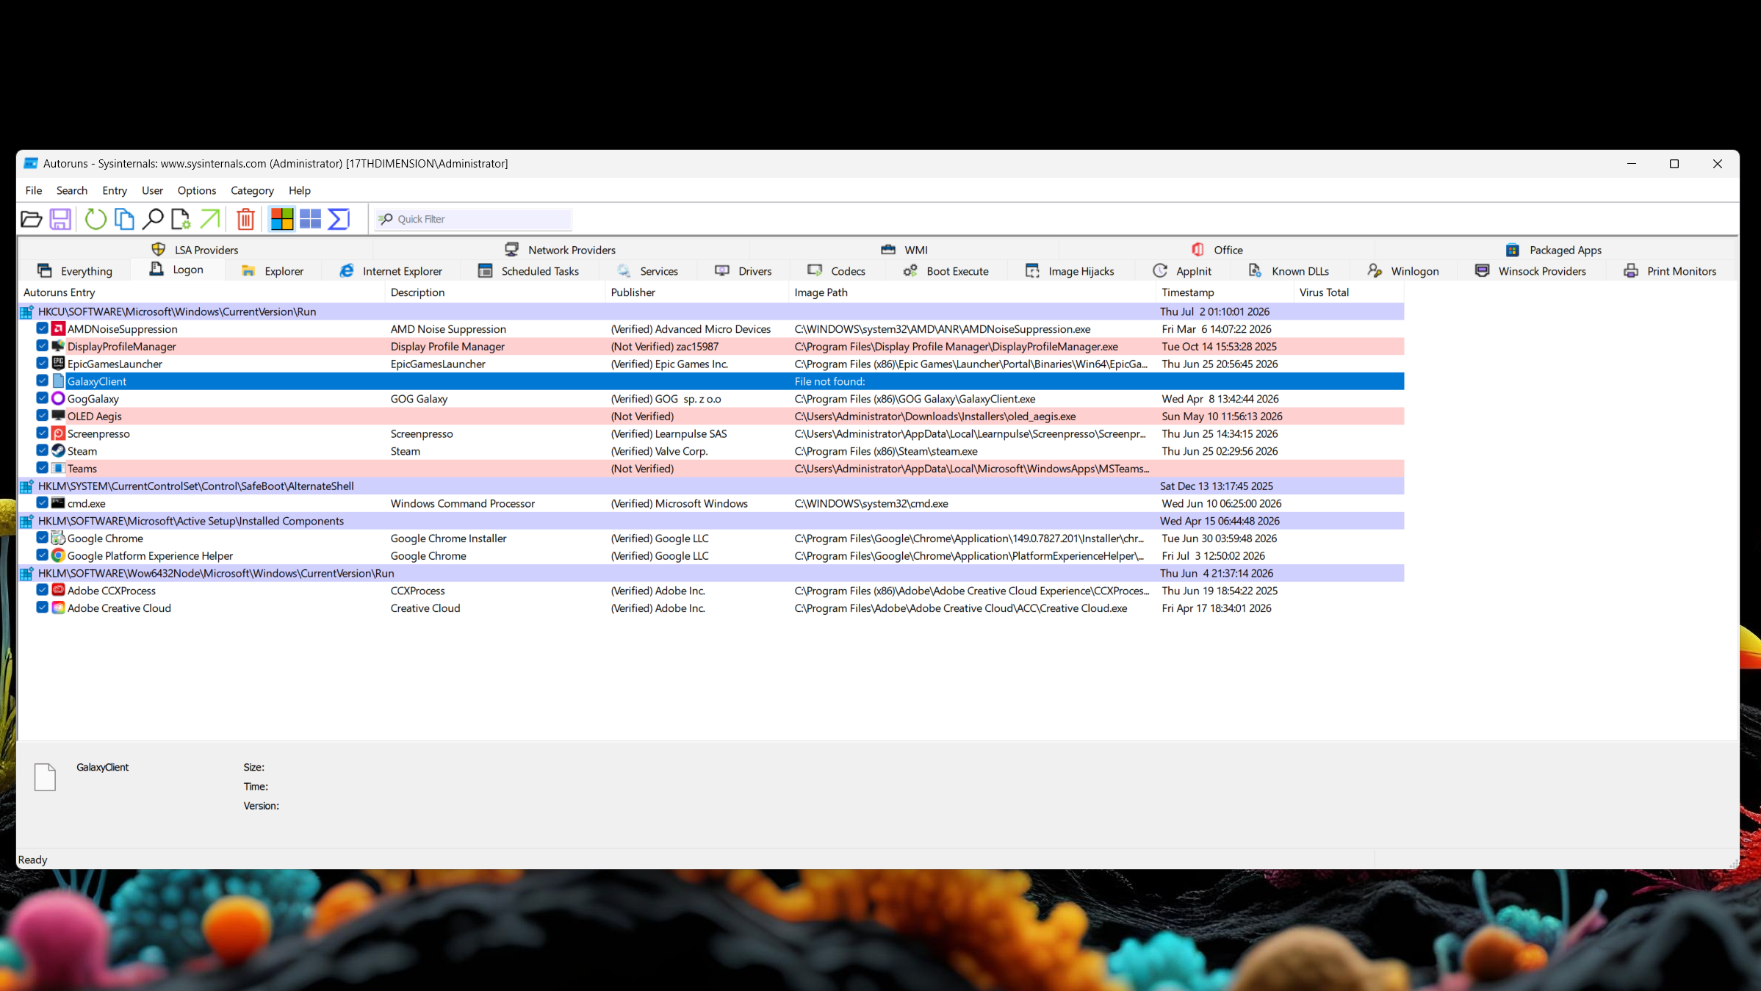Uncheck the AMDNoiseSuppression checkbox
This screenshot has height=991, width=1761.
click(42, 328)
